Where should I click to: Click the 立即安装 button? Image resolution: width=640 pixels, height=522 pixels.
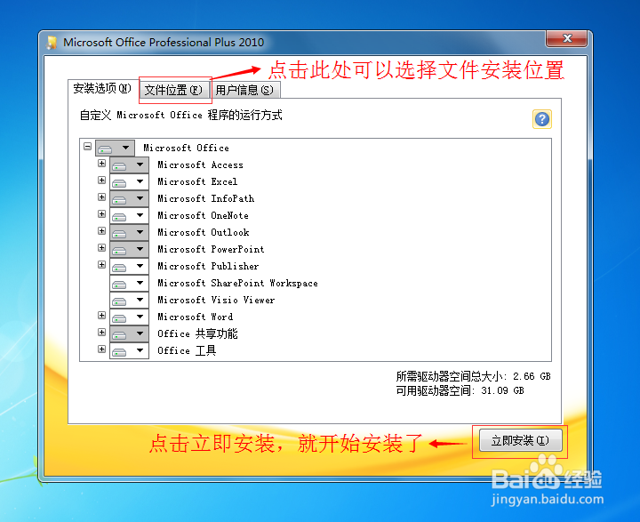(520, 441)
